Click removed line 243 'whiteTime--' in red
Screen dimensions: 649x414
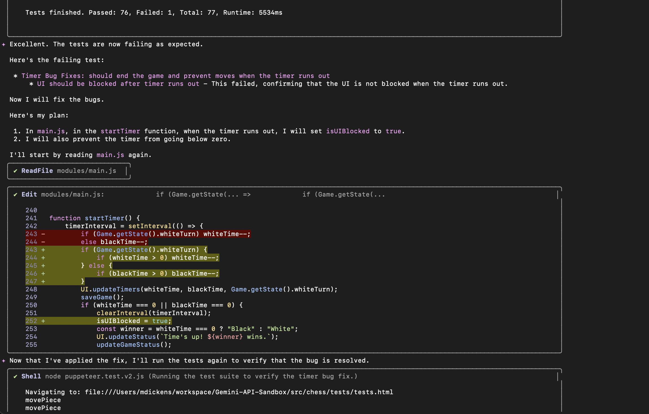click(166, 234)
